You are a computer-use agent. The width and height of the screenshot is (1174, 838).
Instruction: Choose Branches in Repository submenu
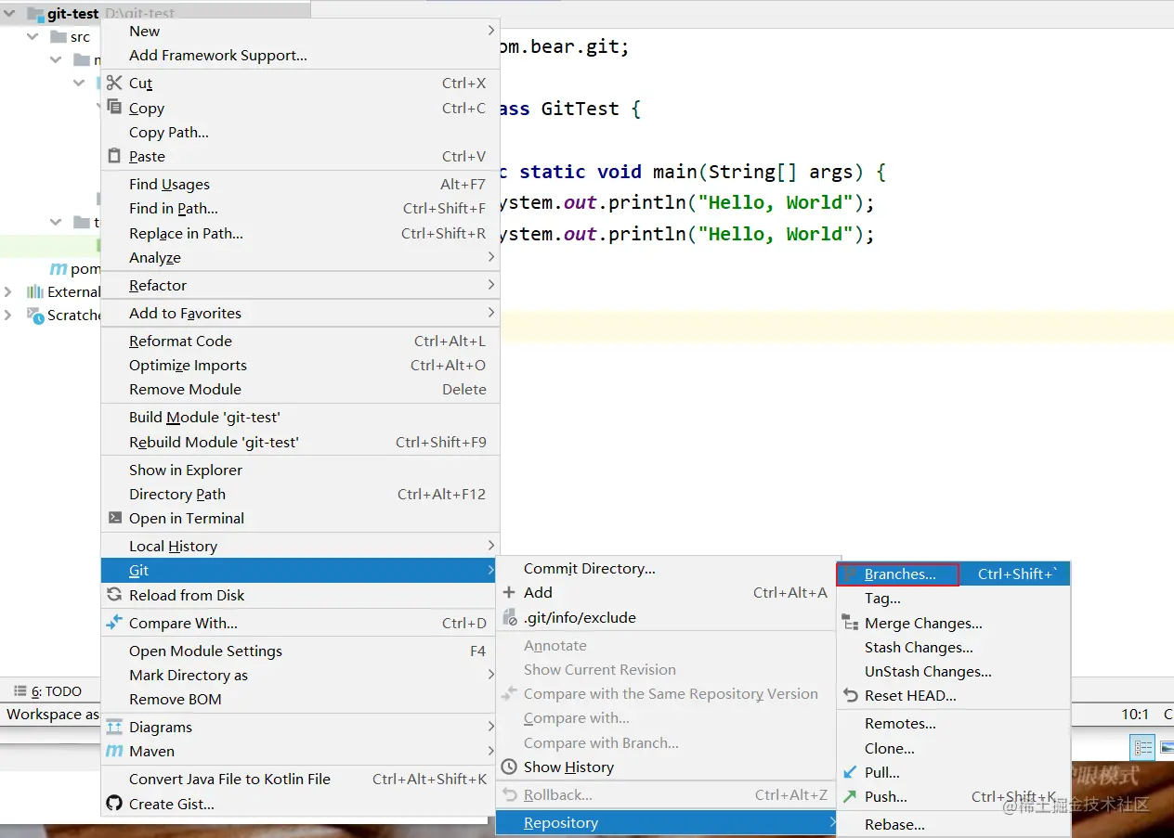tap(954, 574)
